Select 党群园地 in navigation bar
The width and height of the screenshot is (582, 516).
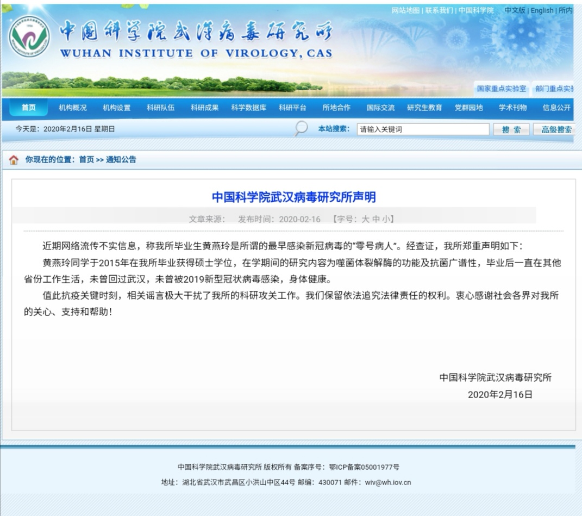tap(469, 108)
